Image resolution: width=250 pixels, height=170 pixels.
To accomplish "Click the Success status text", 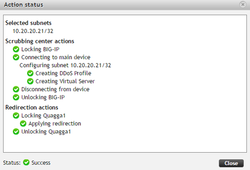I will click(41, 163).
